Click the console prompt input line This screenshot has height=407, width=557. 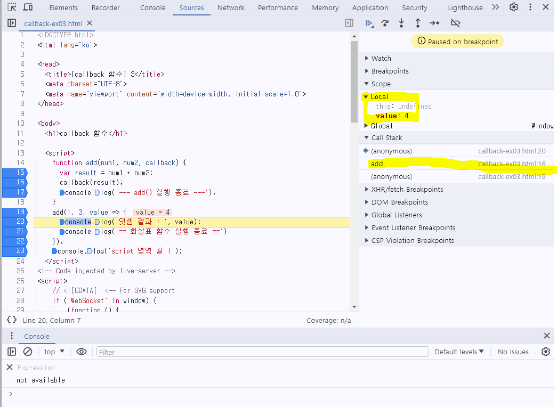(280, 394)
